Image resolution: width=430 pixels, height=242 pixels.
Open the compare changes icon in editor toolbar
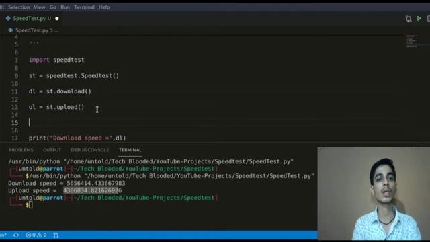[408, 19]
